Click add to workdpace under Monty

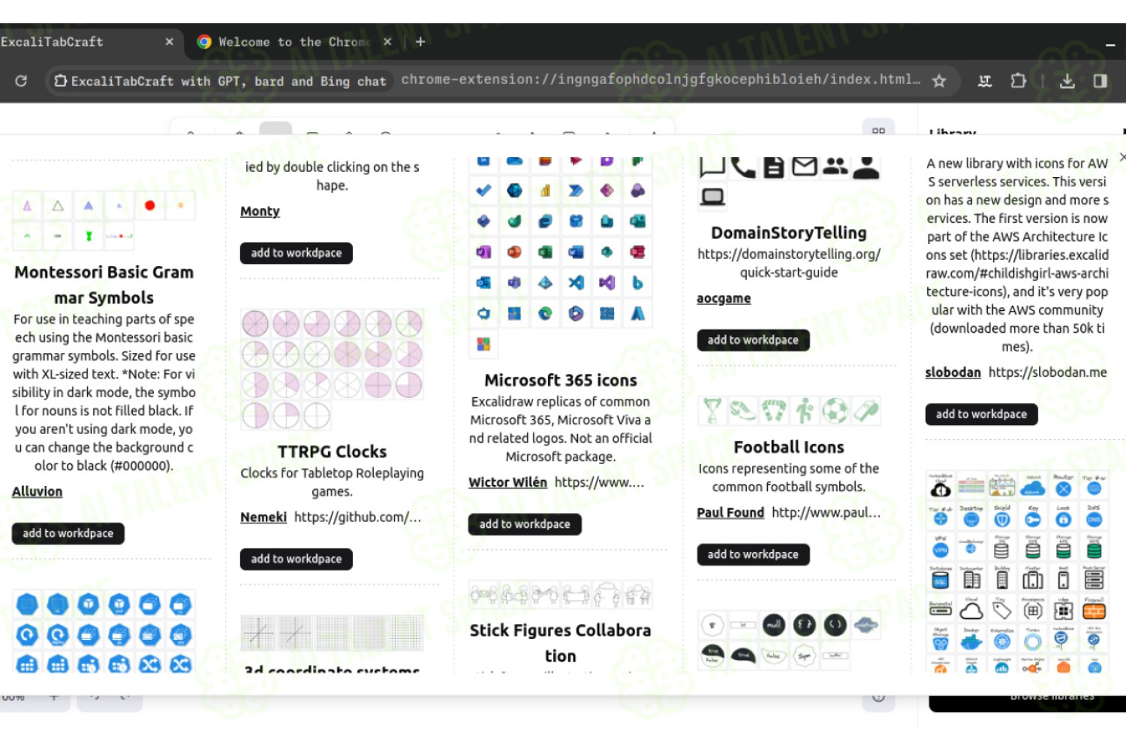(297, 253)
